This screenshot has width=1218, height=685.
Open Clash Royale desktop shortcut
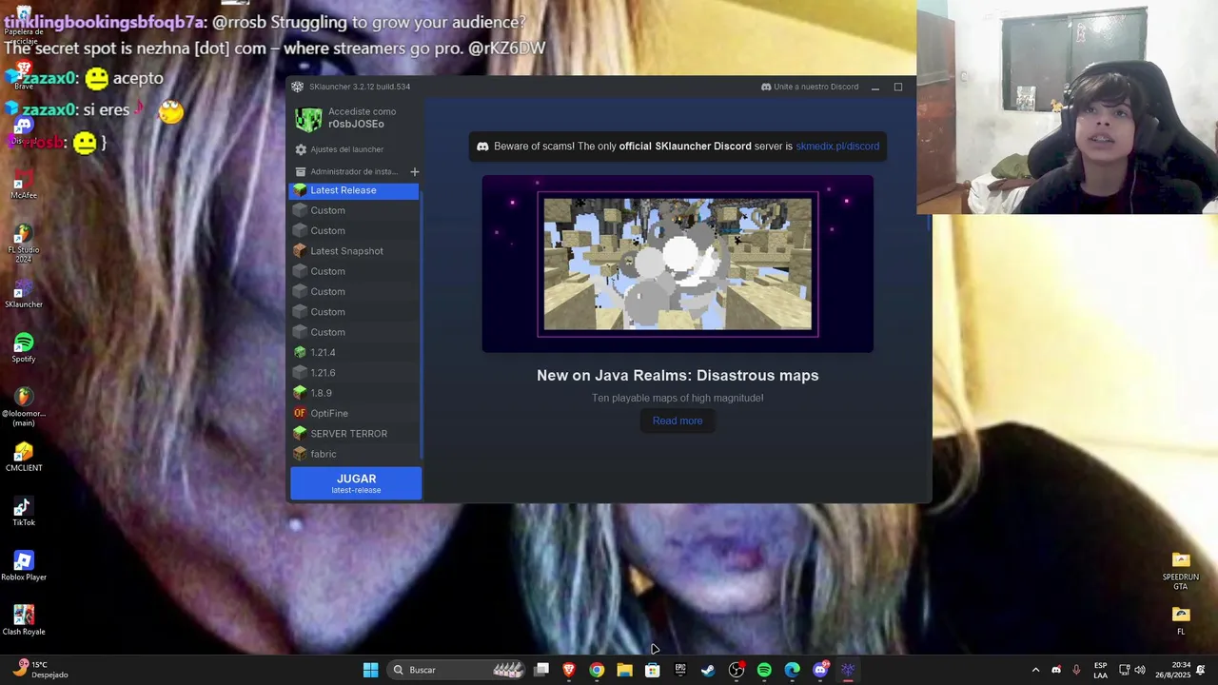pyautogui.click(x=24, y=620)
